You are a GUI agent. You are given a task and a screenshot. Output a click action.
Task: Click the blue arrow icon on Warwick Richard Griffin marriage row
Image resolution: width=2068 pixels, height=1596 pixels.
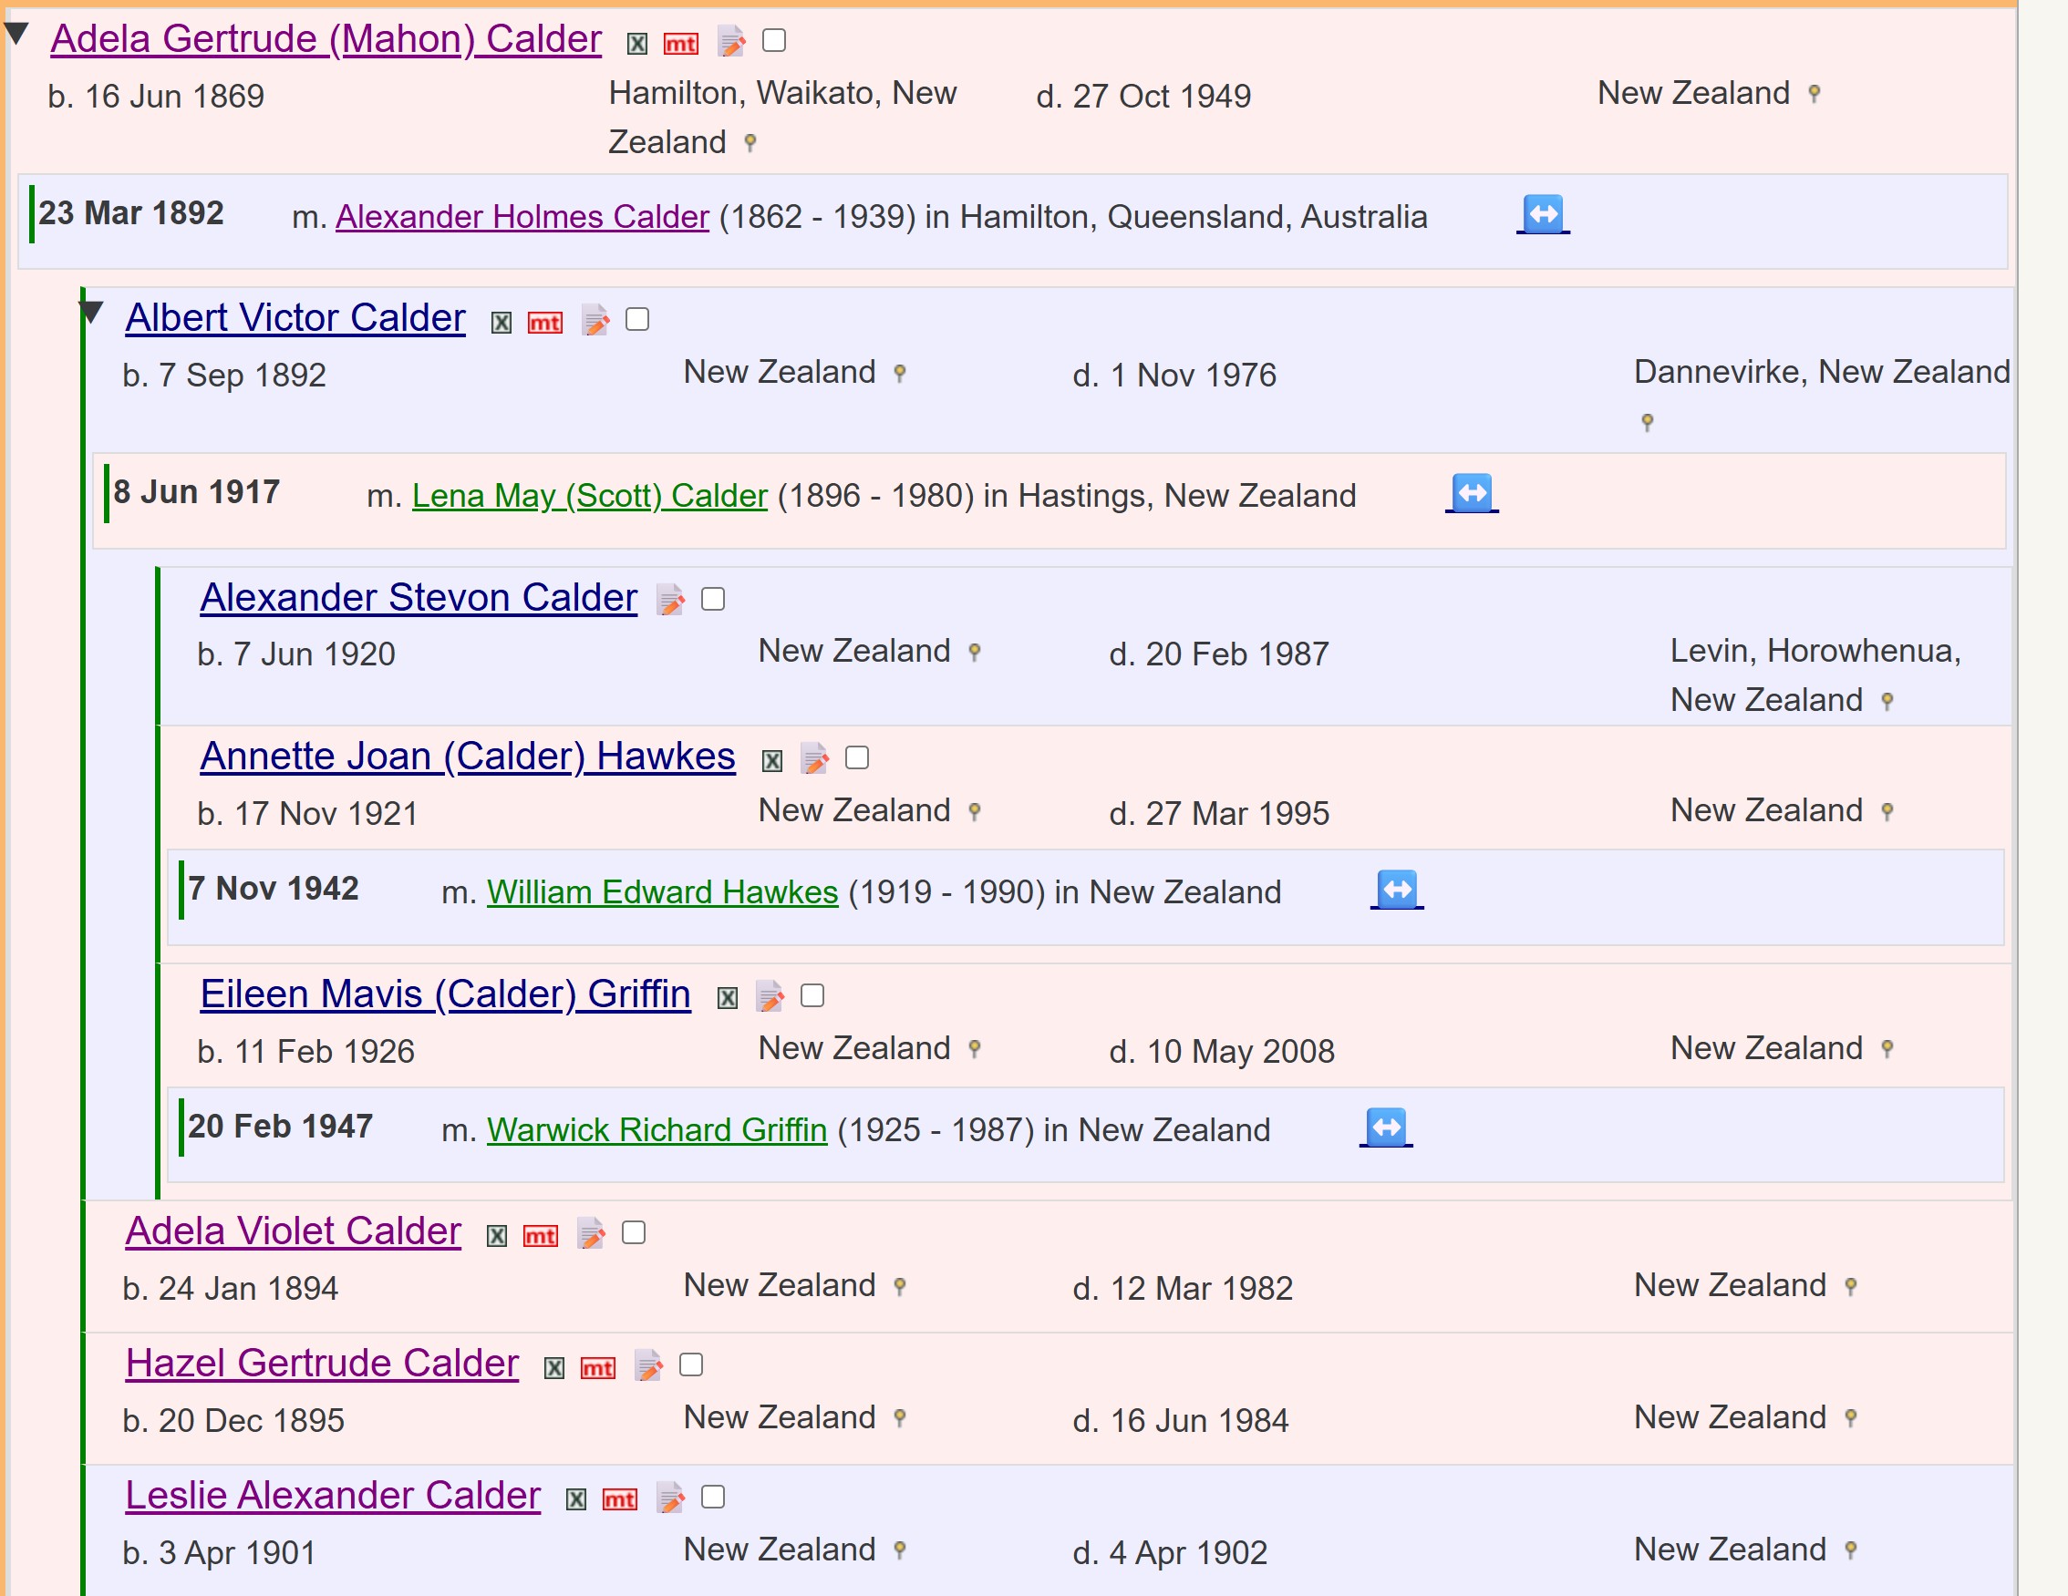pyautogui.click(x=1386, y=1127)
